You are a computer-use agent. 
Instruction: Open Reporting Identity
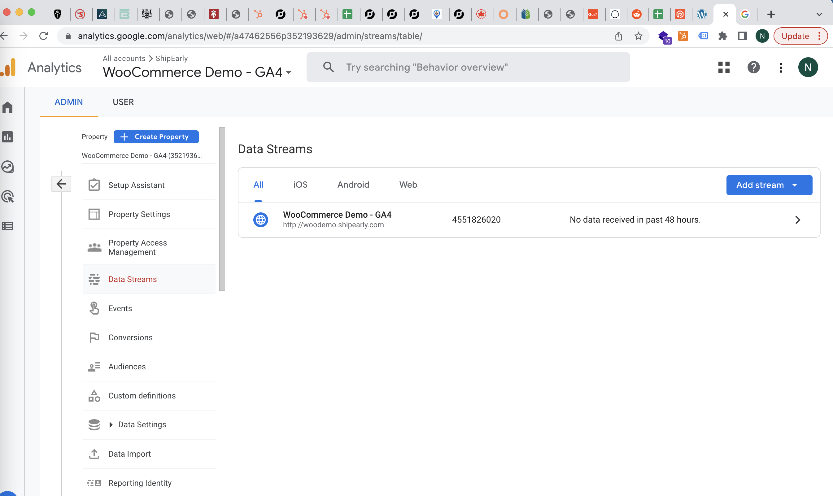(149, 483)
